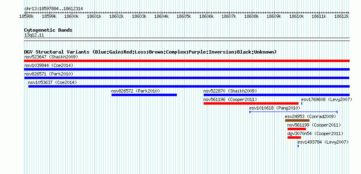The height and width of the screenshot is (174, 361).
Task: Select the esv1493784 (Levy2007) label
Action: [x=323, y=142]
